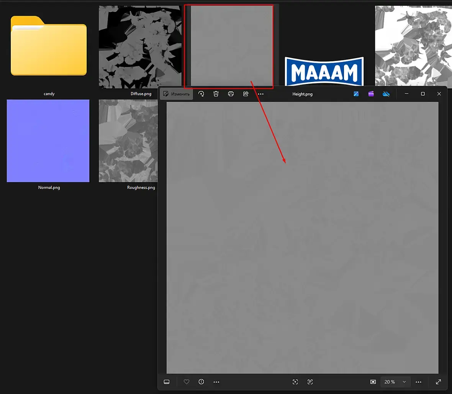Share the image via share icon
Screen dimensions: 452x394
pyautogui.click(x=246, y=94)
